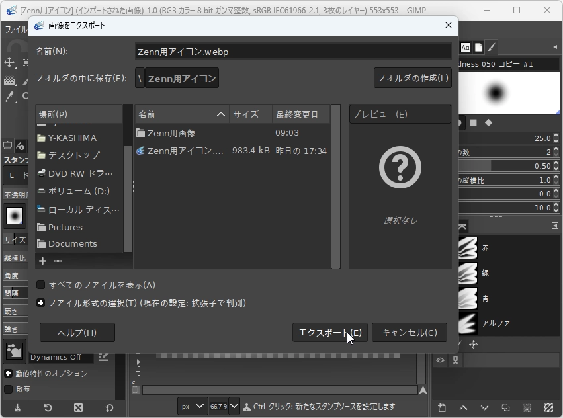Open the channels dock configuration menu
The width and height of the screenshot is (563, 418).
click(x=555, y=226)
